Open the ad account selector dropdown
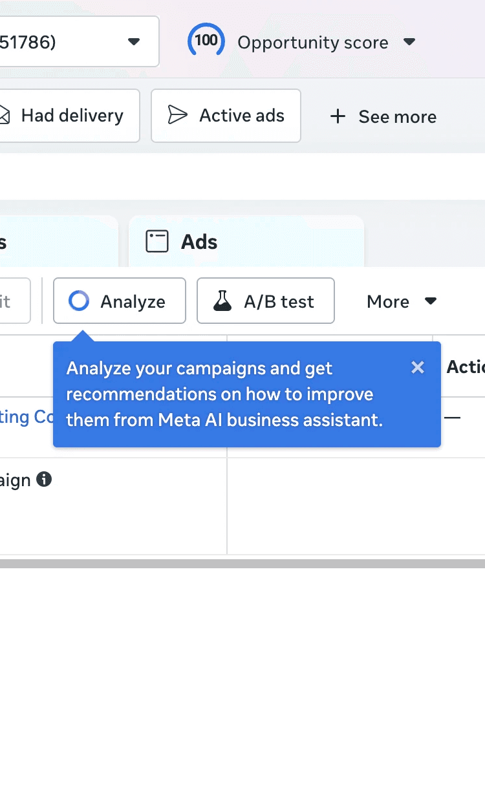Image resolution: width=485 pixels, height=801 pixels. (x=134, y=42)
